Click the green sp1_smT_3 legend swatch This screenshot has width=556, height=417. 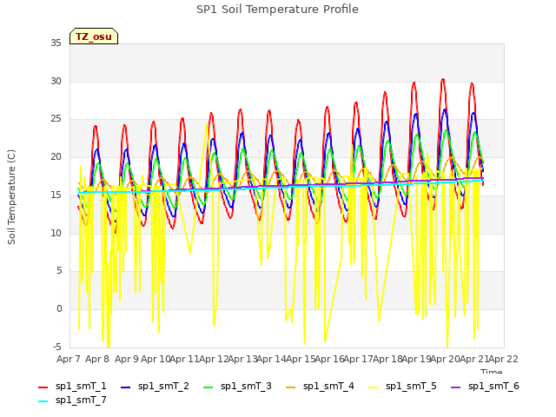pos(208,387)
